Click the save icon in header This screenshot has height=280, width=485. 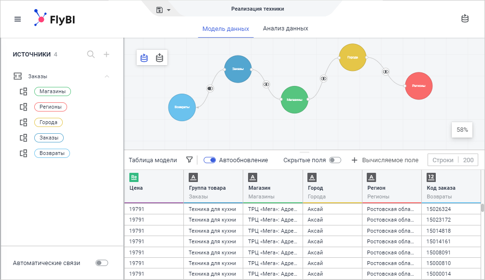click(160, 10)
